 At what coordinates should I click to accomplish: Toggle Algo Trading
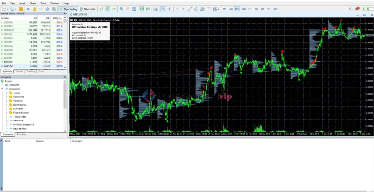click(x=68, y=9)
